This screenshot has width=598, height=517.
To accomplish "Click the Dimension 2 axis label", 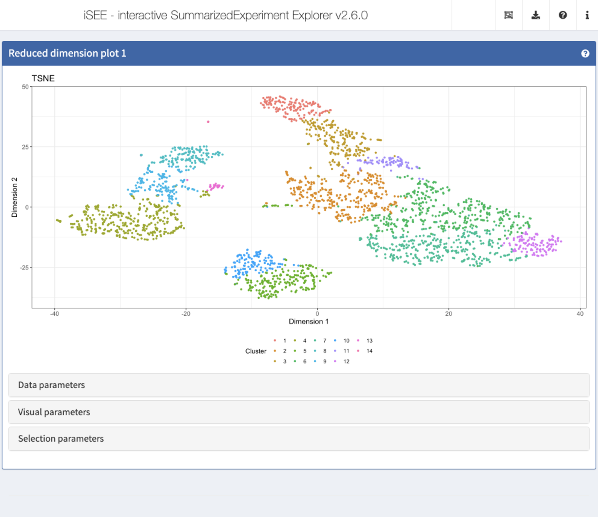I will 14,197.
